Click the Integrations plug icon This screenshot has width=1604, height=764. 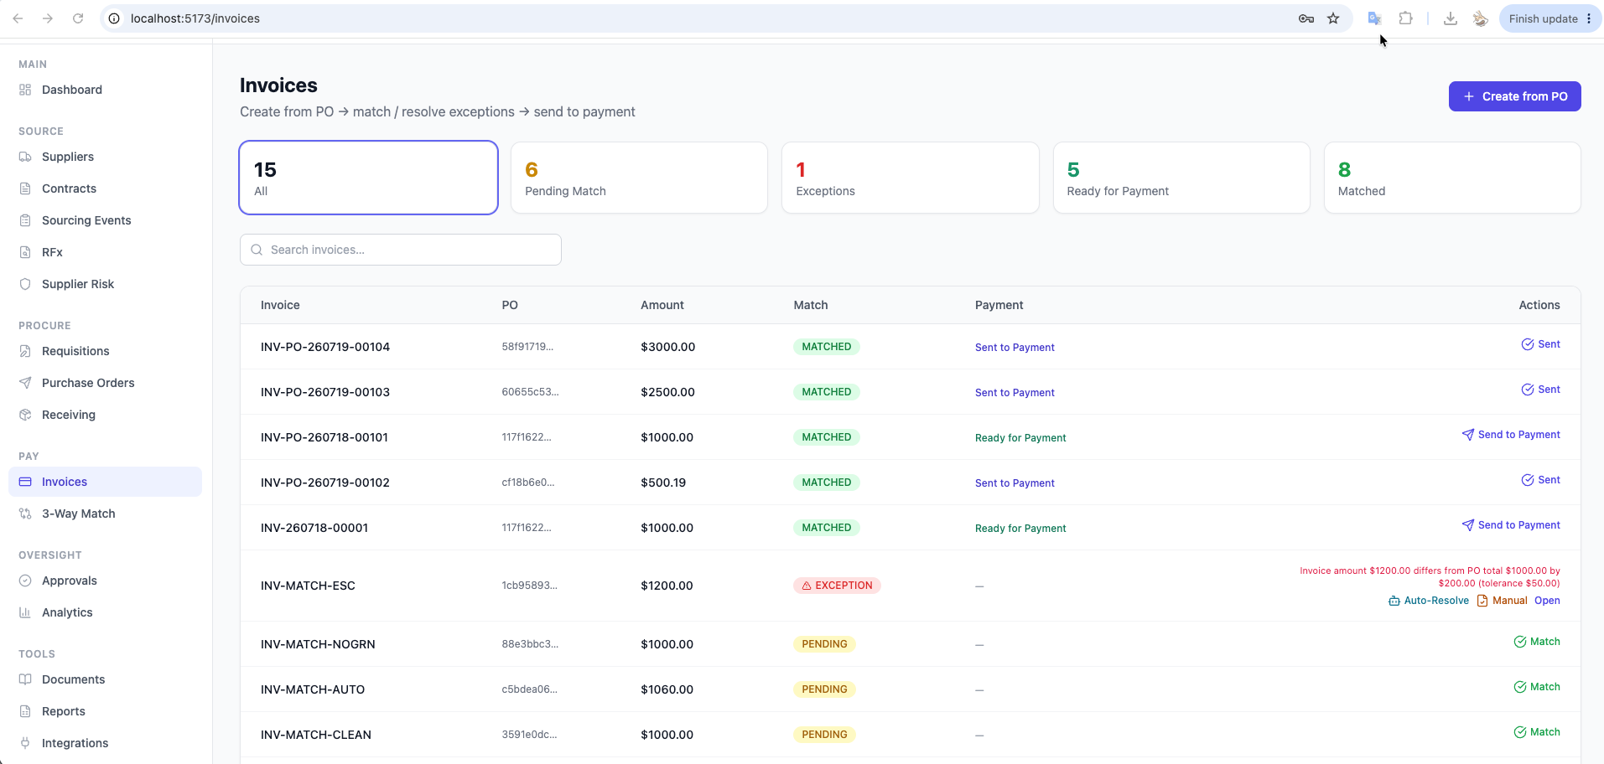(25, 743)
